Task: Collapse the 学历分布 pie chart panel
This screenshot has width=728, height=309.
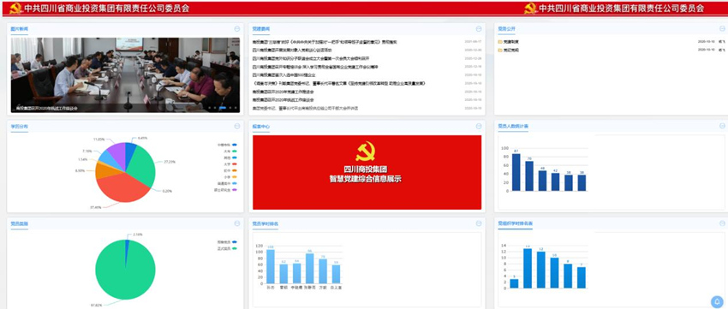Action: 236,126
